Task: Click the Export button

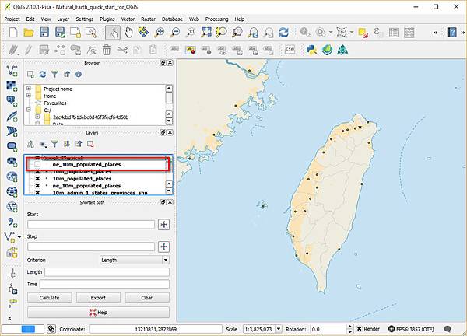Action: (98, 297)
